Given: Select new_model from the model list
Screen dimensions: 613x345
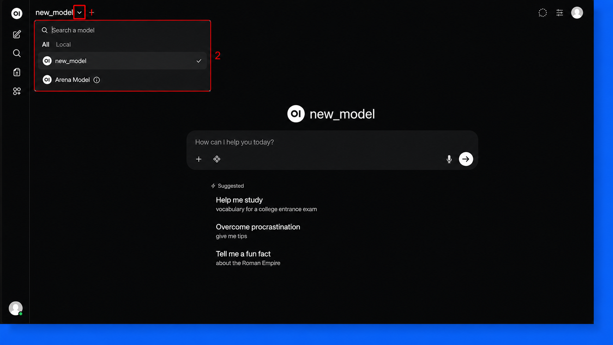Looking at the screenshot, I should (122, 61).
